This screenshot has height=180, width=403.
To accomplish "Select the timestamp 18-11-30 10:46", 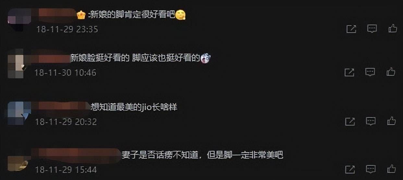I will point(65,73).
